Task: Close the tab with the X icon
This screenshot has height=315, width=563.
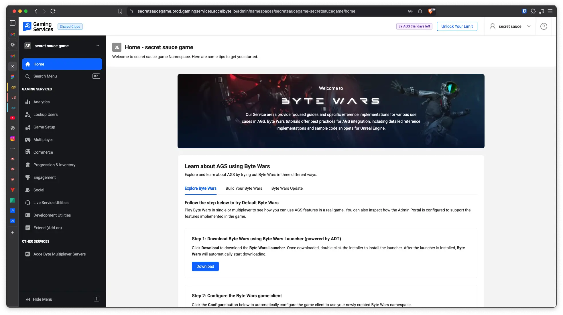Action: point(13,66)
